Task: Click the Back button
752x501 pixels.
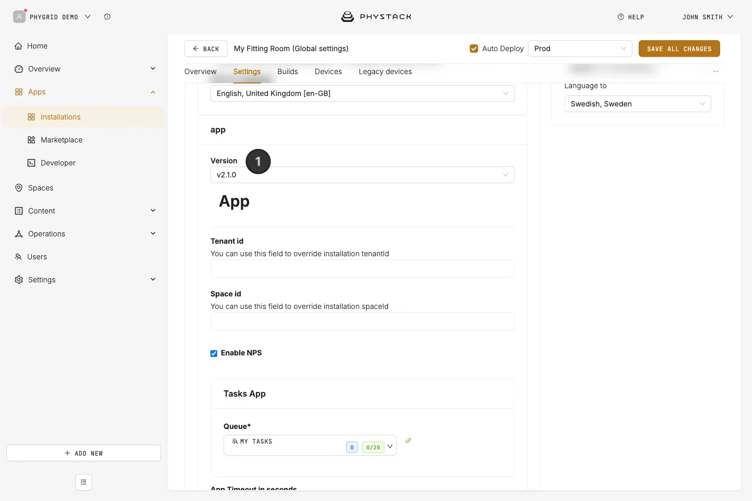Action: click(x=206, y=49)
